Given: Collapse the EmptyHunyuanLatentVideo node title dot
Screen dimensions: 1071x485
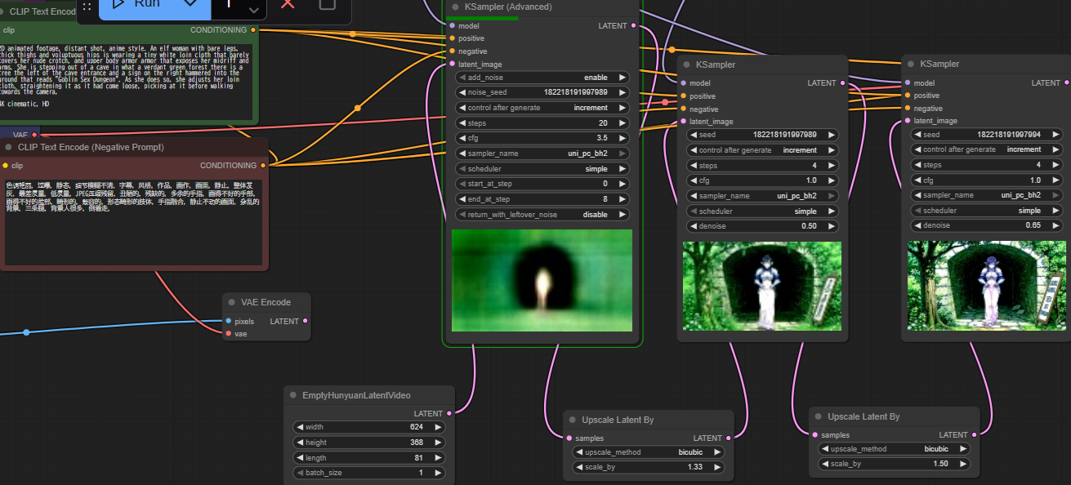Looking at the screenshot, I should pos(292,395).
